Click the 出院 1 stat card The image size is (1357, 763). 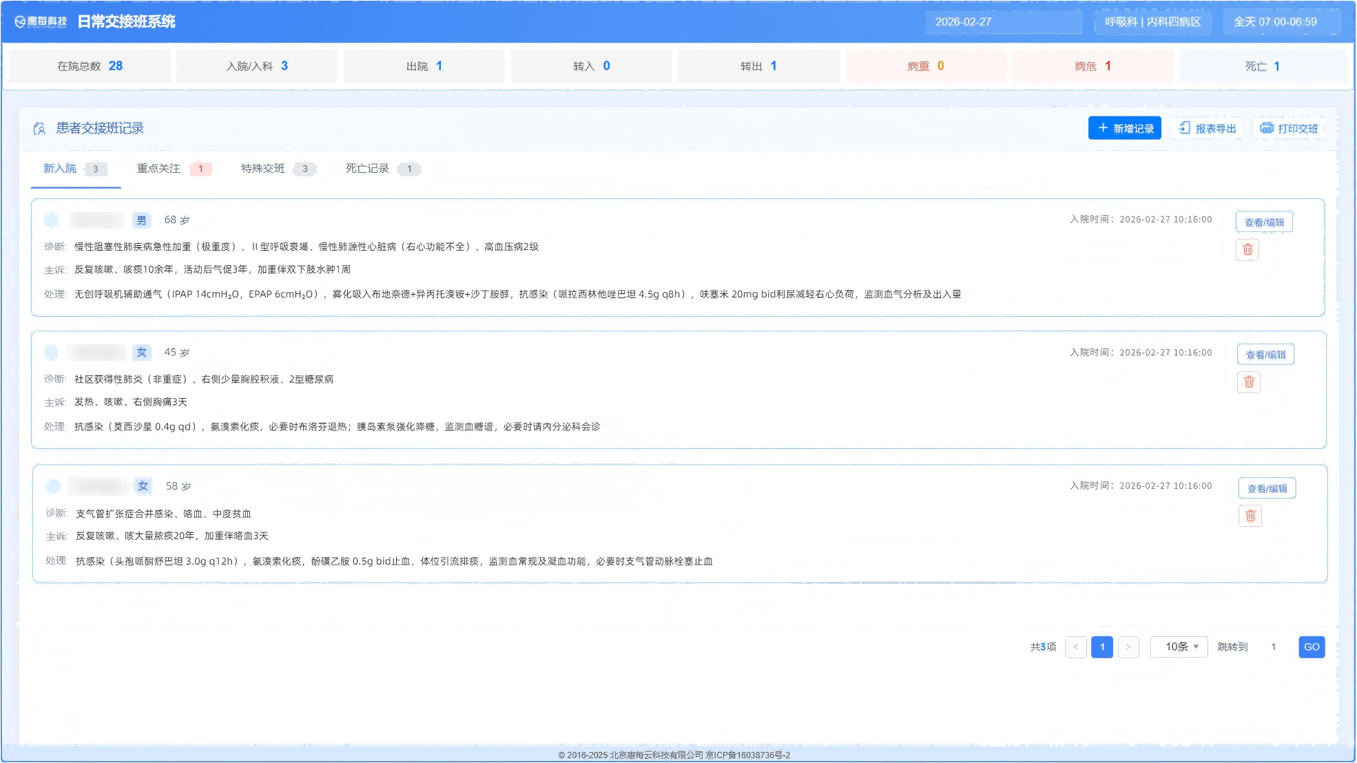[x=424, y=66]
